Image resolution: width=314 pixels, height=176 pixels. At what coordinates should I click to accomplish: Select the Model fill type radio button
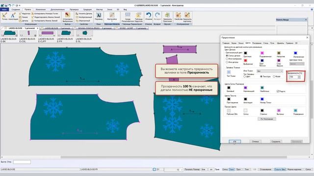[x=274, y=76]
